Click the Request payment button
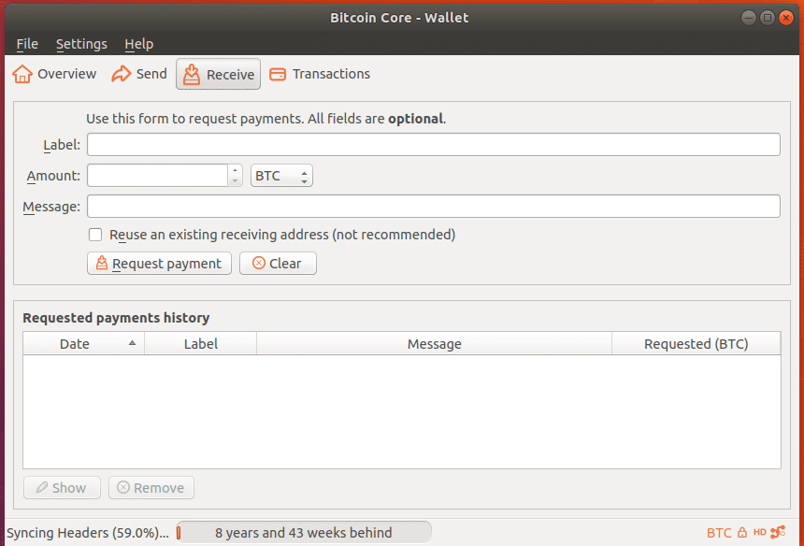The height and width of the screenshot is (546, 804). click(x=160, y=263)
